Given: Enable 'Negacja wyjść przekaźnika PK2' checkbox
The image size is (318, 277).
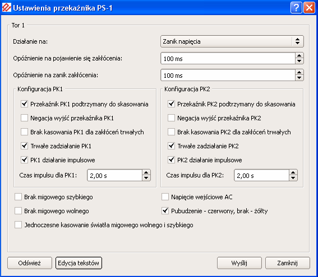Looking at the screenshot, I should (x=171, y=118).
